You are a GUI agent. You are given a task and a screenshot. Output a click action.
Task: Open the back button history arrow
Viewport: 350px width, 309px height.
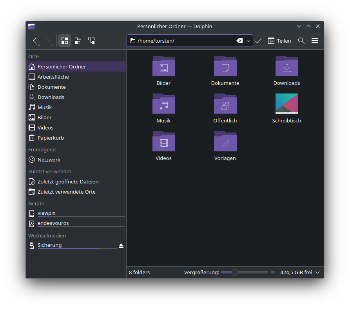pos(39,45)
